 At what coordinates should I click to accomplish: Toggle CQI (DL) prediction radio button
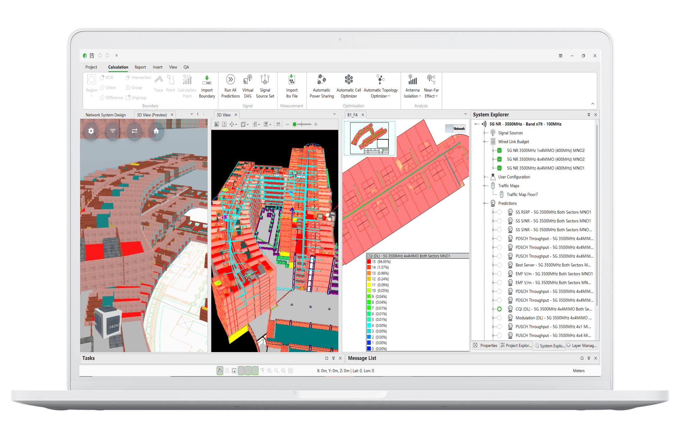[500, 309]
